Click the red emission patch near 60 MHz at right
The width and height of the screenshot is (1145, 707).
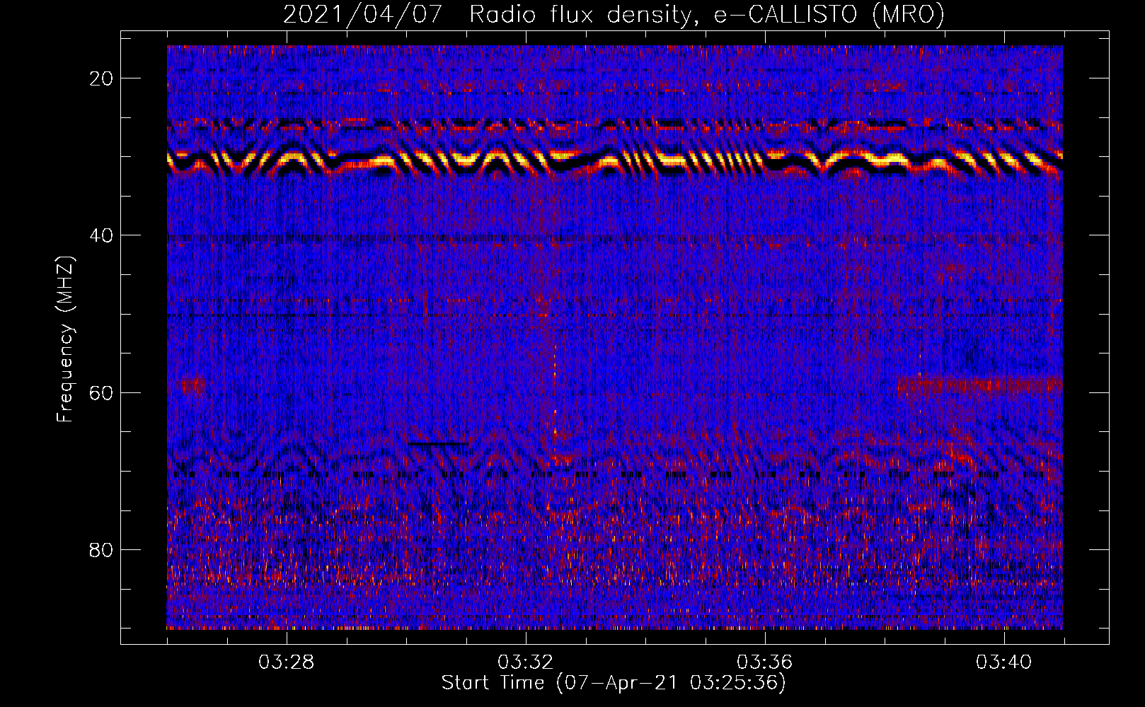point(980,386)
